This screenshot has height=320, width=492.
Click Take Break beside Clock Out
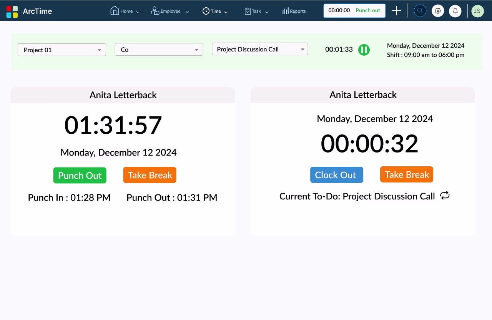click(x=407, y=174)
